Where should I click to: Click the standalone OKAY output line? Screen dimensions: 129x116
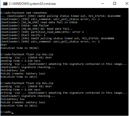(x=4, y=45)
